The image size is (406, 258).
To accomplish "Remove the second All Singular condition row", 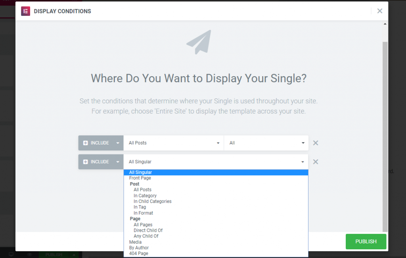I will (316, 162).
